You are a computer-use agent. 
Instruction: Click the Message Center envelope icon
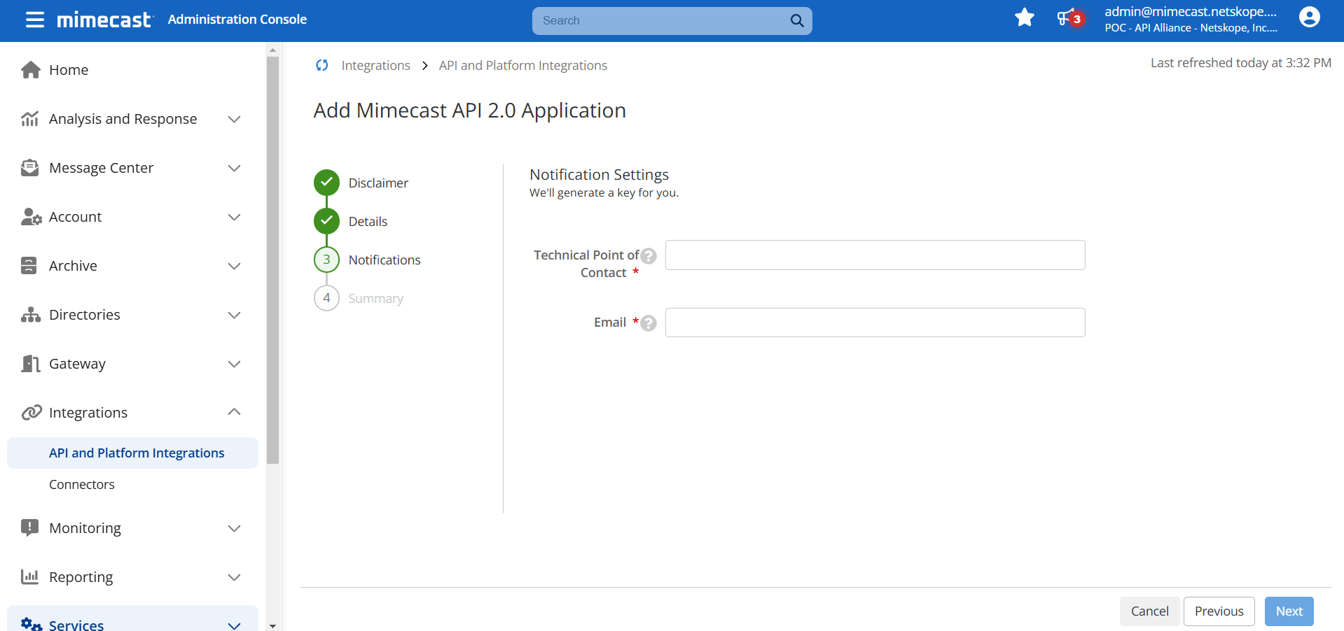30,168
